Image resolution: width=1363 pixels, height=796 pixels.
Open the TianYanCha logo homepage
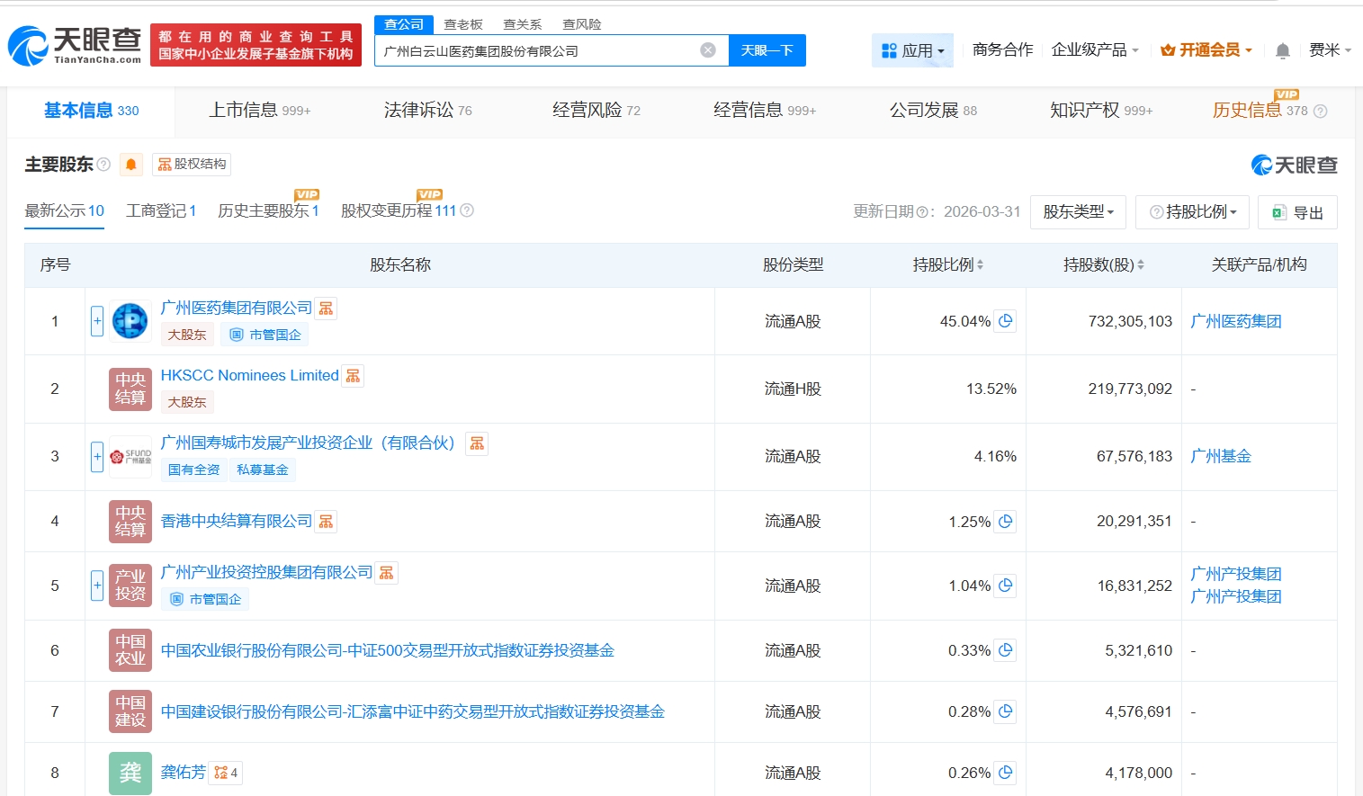coord(75,45)
